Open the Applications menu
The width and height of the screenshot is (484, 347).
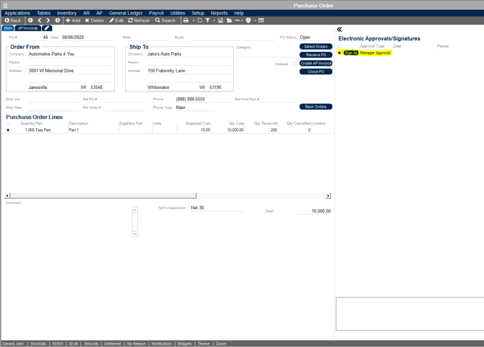pyautogui.click(x=18, y=13)
